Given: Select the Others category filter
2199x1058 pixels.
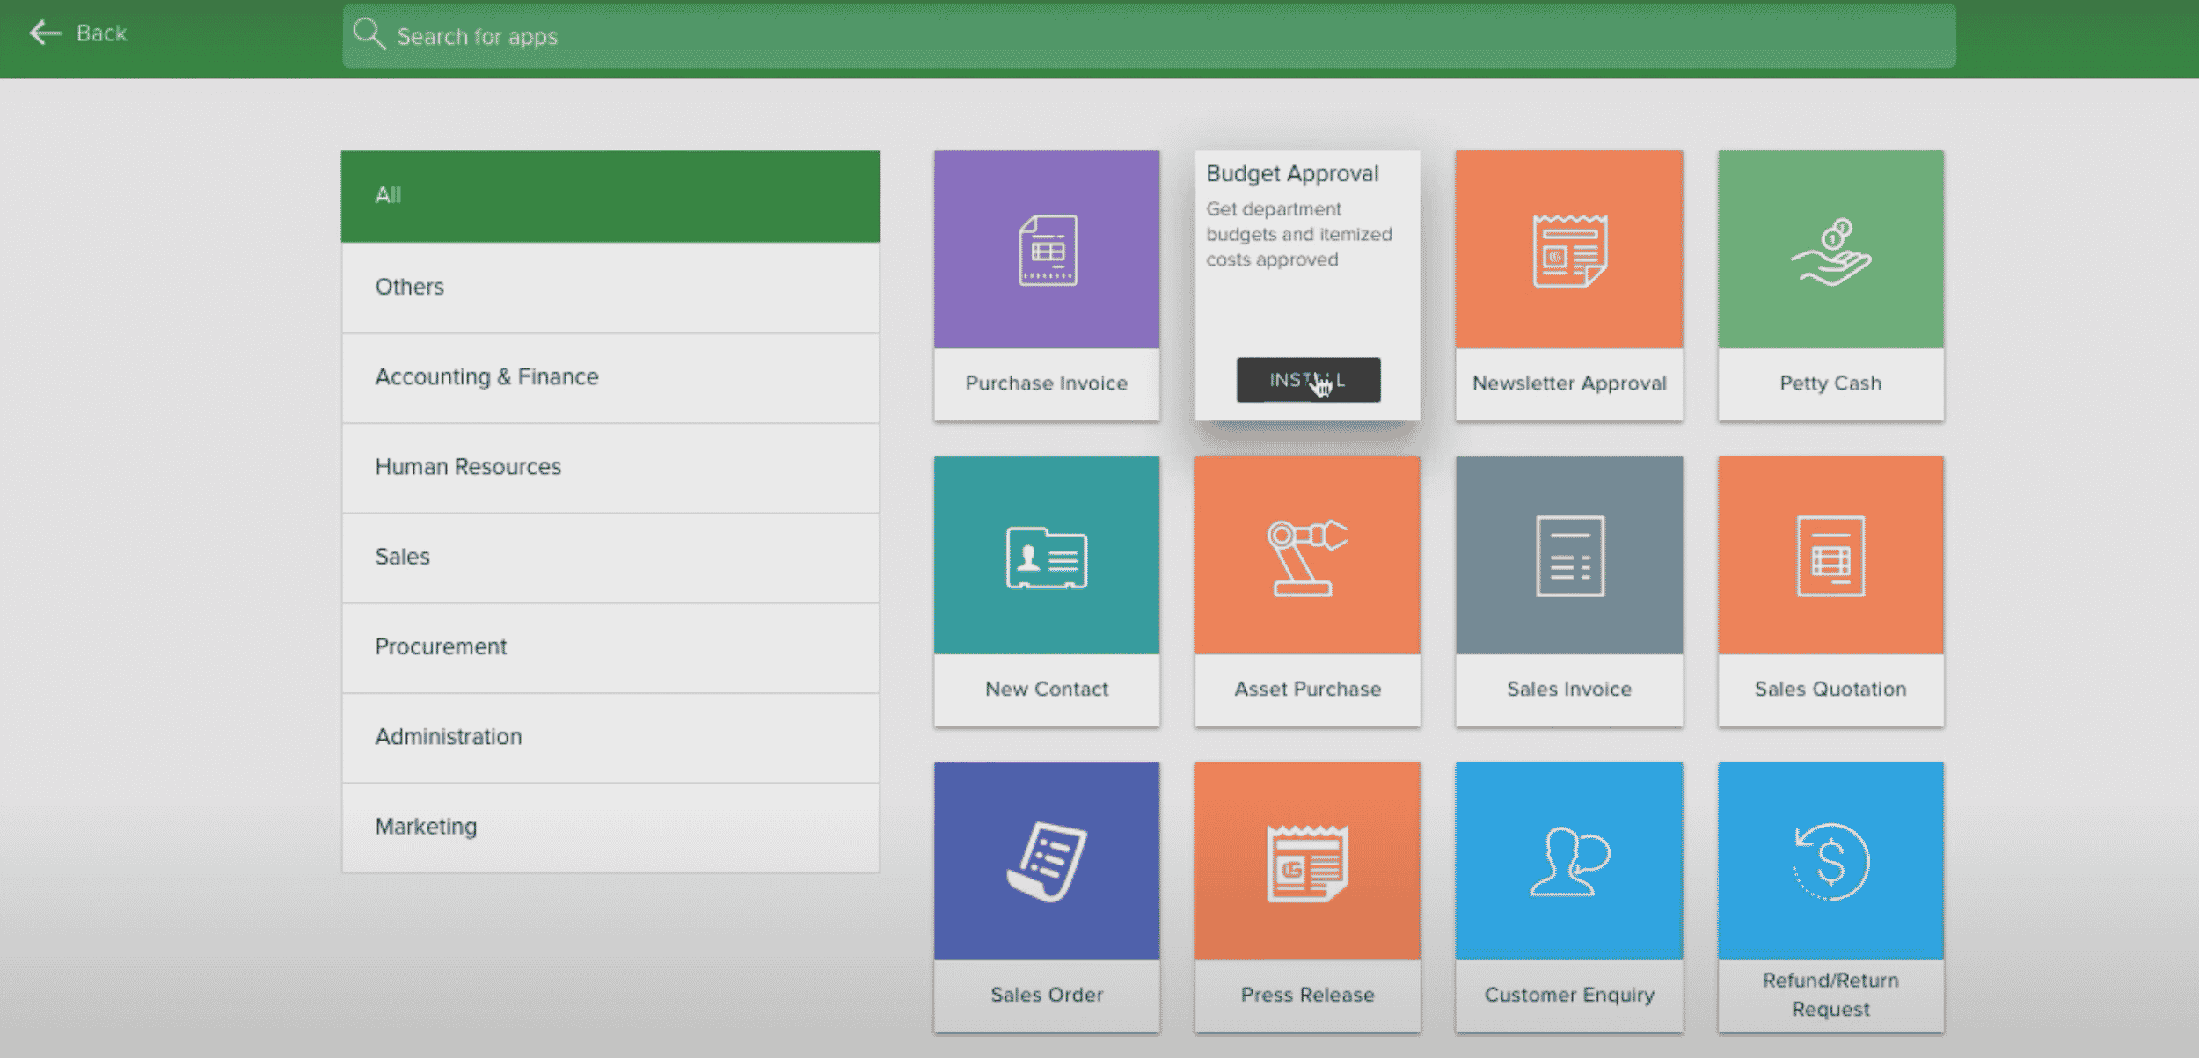Looking at the screenshot, I should pos(611,288).
